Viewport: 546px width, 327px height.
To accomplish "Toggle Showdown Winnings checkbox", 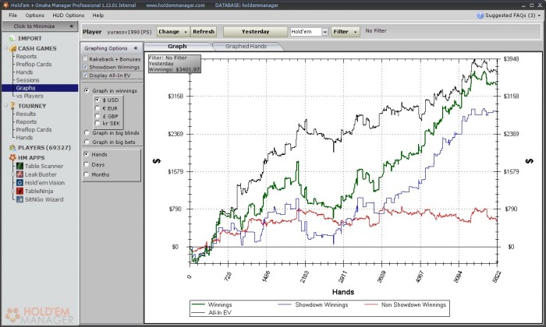I will coord(85,67).
